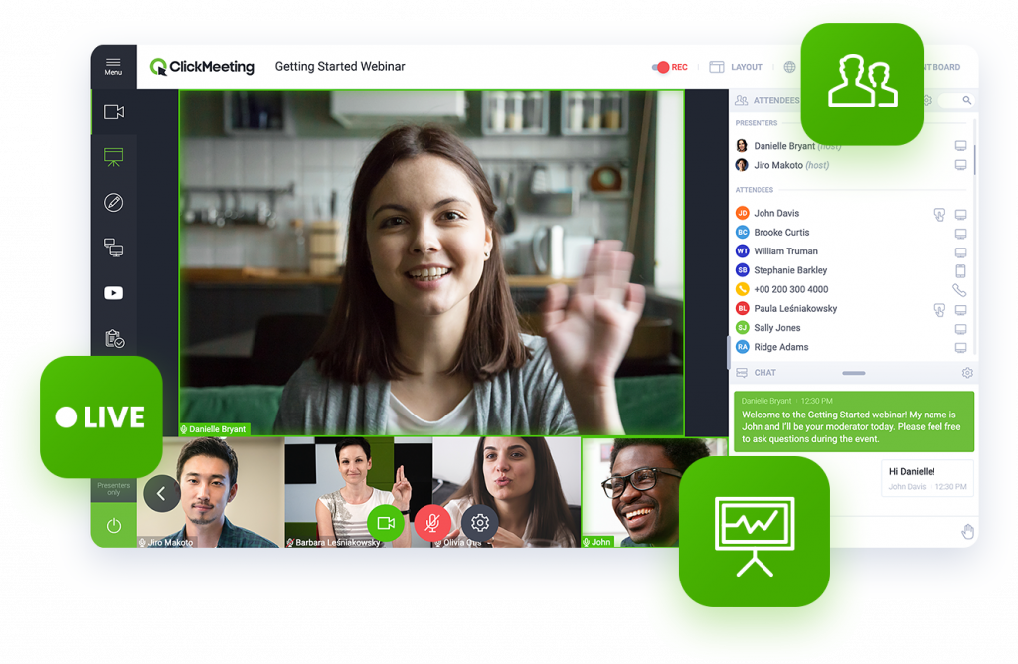Open chat settings gear icon
1018x664 pixels.
966,373
